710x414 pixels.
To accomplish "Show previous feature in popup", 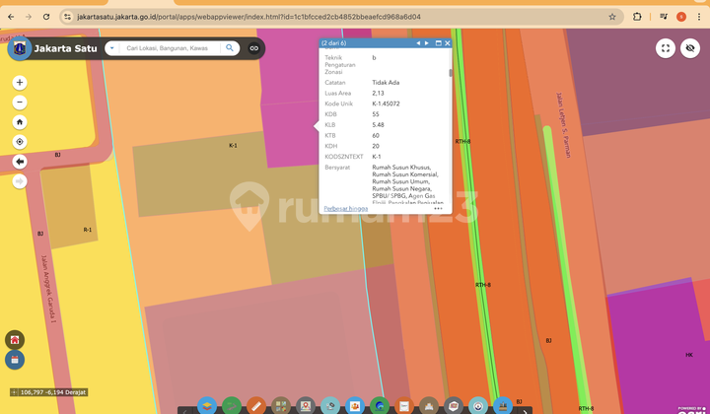I will [x=418, y=43].
